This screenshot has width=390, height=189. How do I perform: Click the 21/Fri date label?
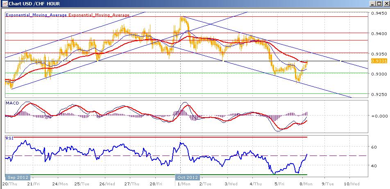click(34, 184)
